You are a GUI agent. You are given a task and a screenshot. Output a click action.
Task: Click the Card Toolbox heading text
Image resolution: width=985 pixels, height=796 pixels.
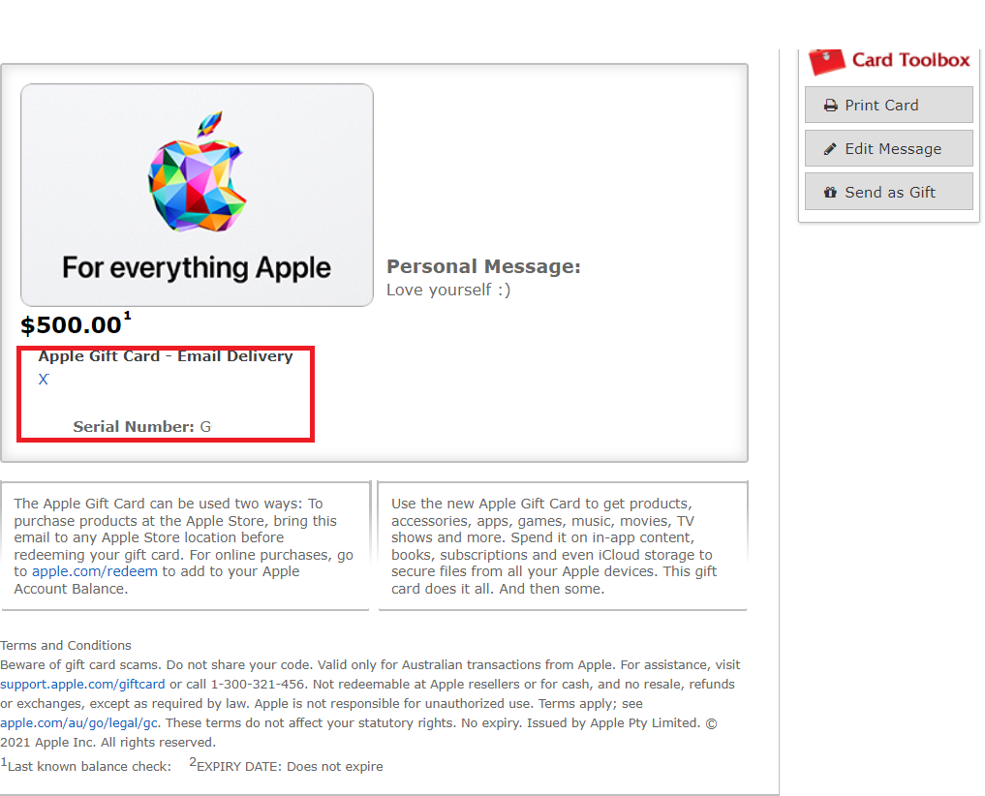[910, 60]
